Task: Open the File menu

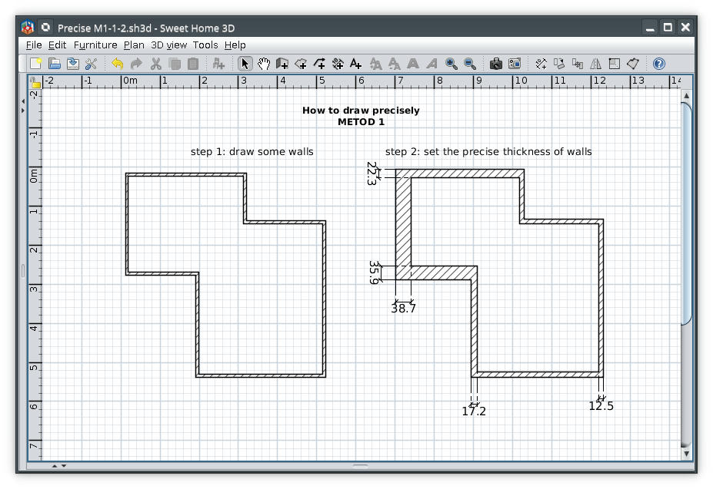Action: pyautogui.click(x=34, y=45)
